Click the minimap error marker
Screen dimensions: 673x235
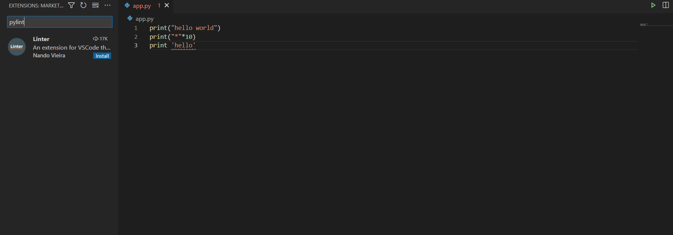[x=644, y=25]
